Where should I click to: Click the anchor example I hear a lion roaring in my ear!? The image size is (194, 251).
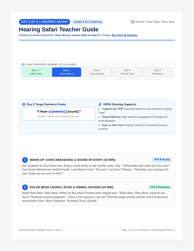63,116
